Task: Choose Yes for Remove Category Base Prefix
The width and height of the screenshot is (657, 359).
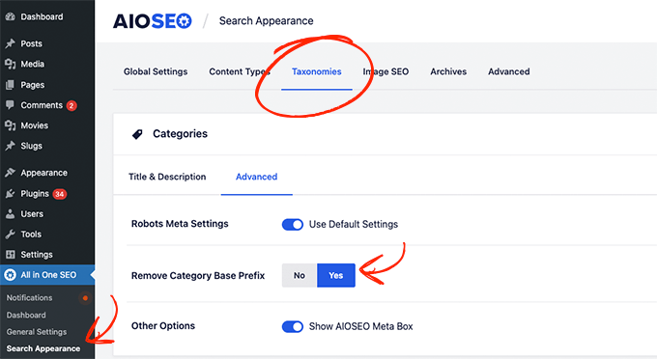Action: 336,275
